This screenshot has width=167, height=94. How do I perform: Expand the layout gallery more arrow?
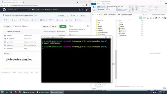tap(126, 10)
